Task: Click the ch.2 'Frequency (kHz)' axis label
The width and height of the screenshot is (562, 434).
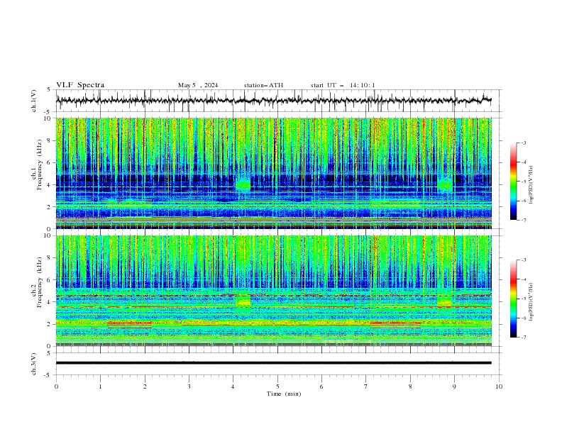Action: [40, 282]
